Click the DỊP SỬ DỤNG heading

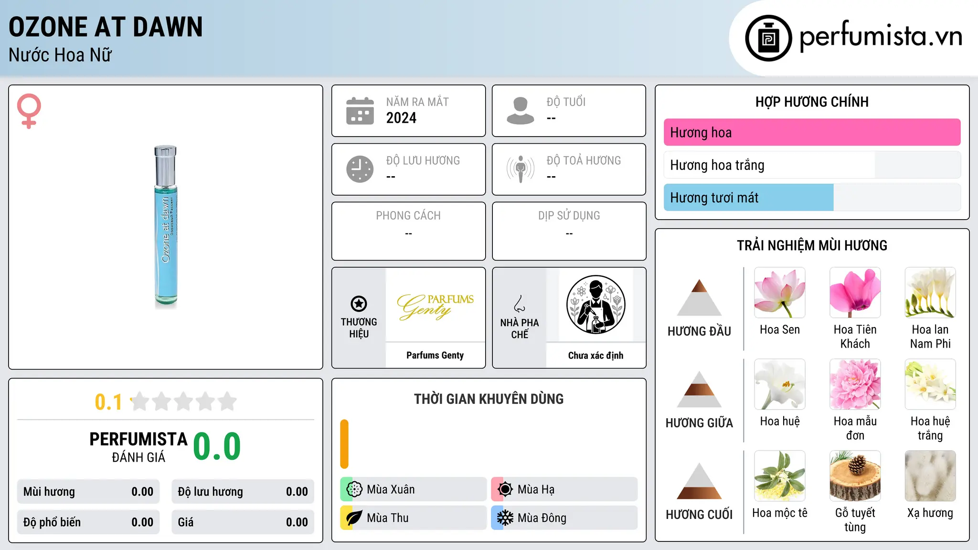pyautogui.click(x=569, y=216)
